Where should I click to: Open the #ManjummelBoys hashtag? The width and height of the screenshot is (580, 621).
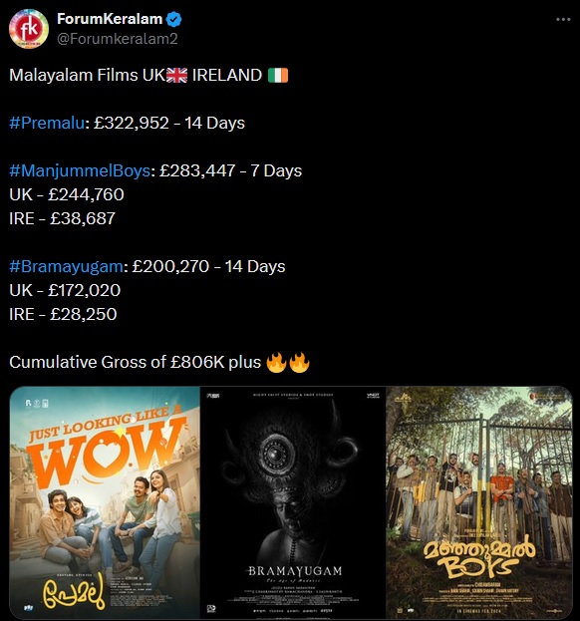[80, 170]
